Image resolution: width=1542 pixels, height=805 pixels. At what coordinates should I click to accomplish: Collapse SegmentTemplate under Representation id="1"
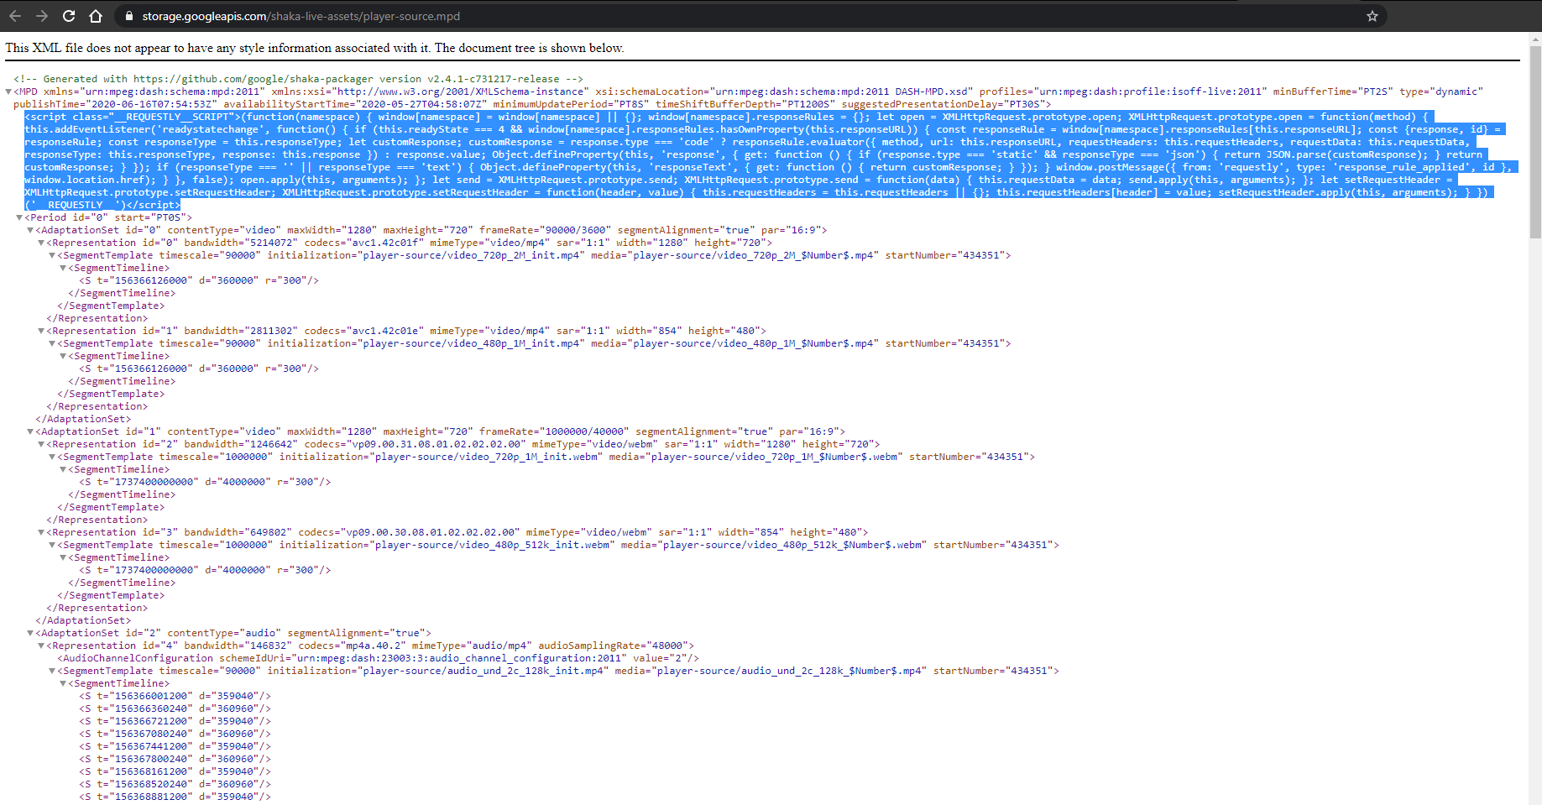click(54, 342)
